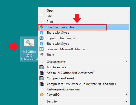136x105 pixels.
Task: Select Run as administrator
Action: tap(83, 27)
